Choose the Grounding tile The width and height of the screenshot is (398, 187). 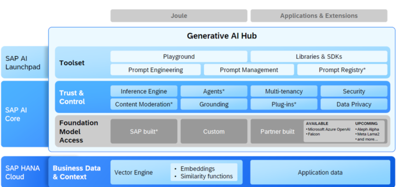coord(214,104)
